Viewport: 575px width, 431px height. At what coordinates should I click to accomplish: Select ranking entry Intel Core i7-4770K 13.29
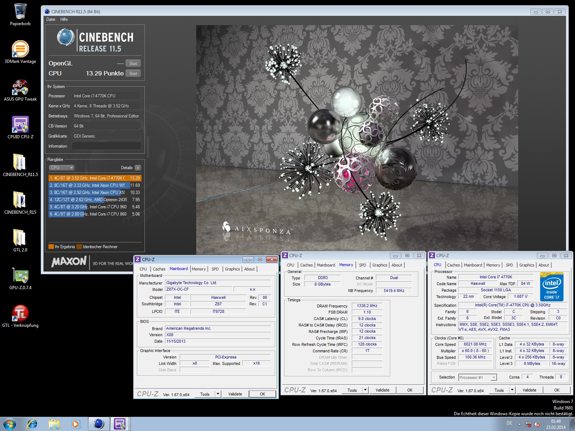[x=95, y=178]
